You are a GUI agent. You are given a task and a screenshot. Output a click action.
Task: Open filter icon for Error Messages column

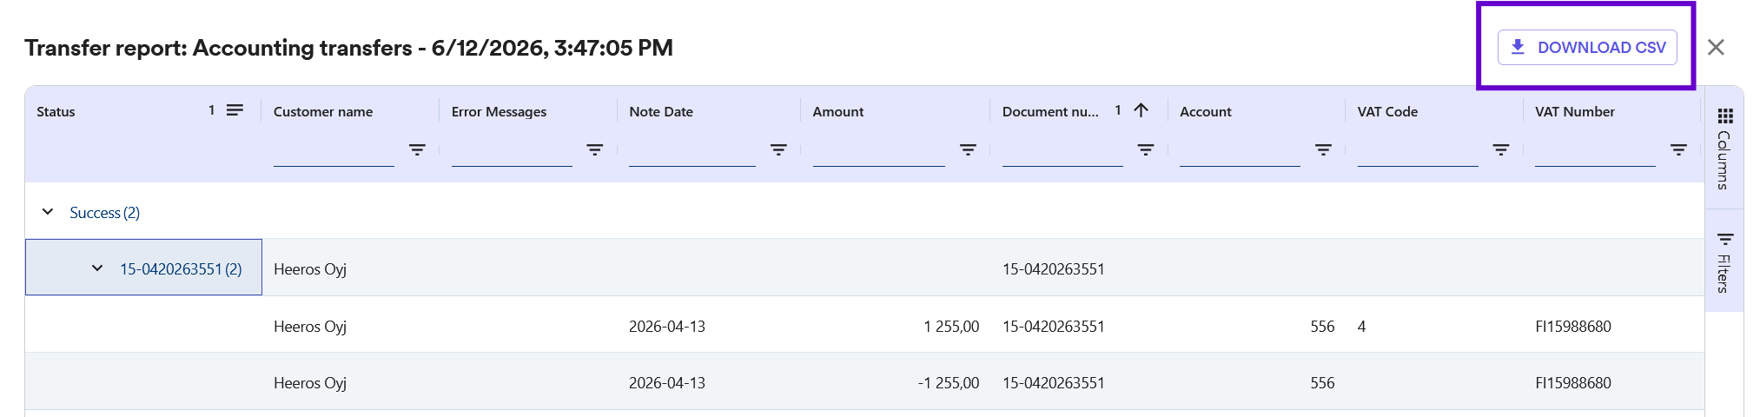(x=595, y=149)
